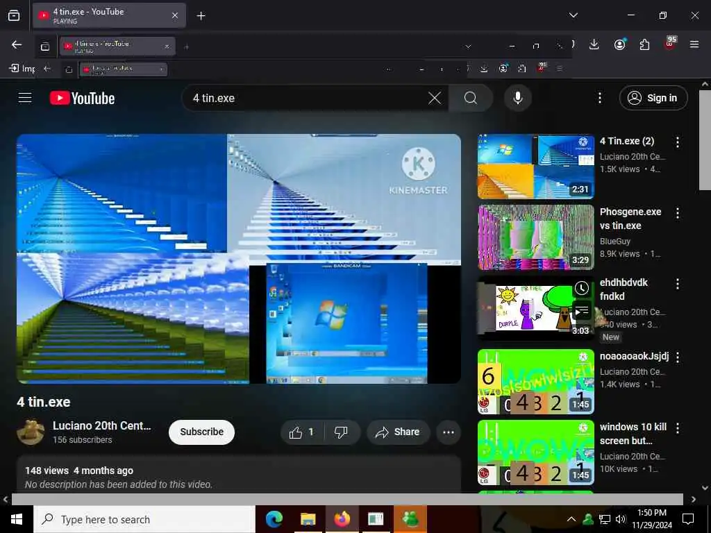Image resolution: width=711 pixels, height=533 pixels.
Task: Add ehdhbdvdk video to queue
Action: (582, 311)
